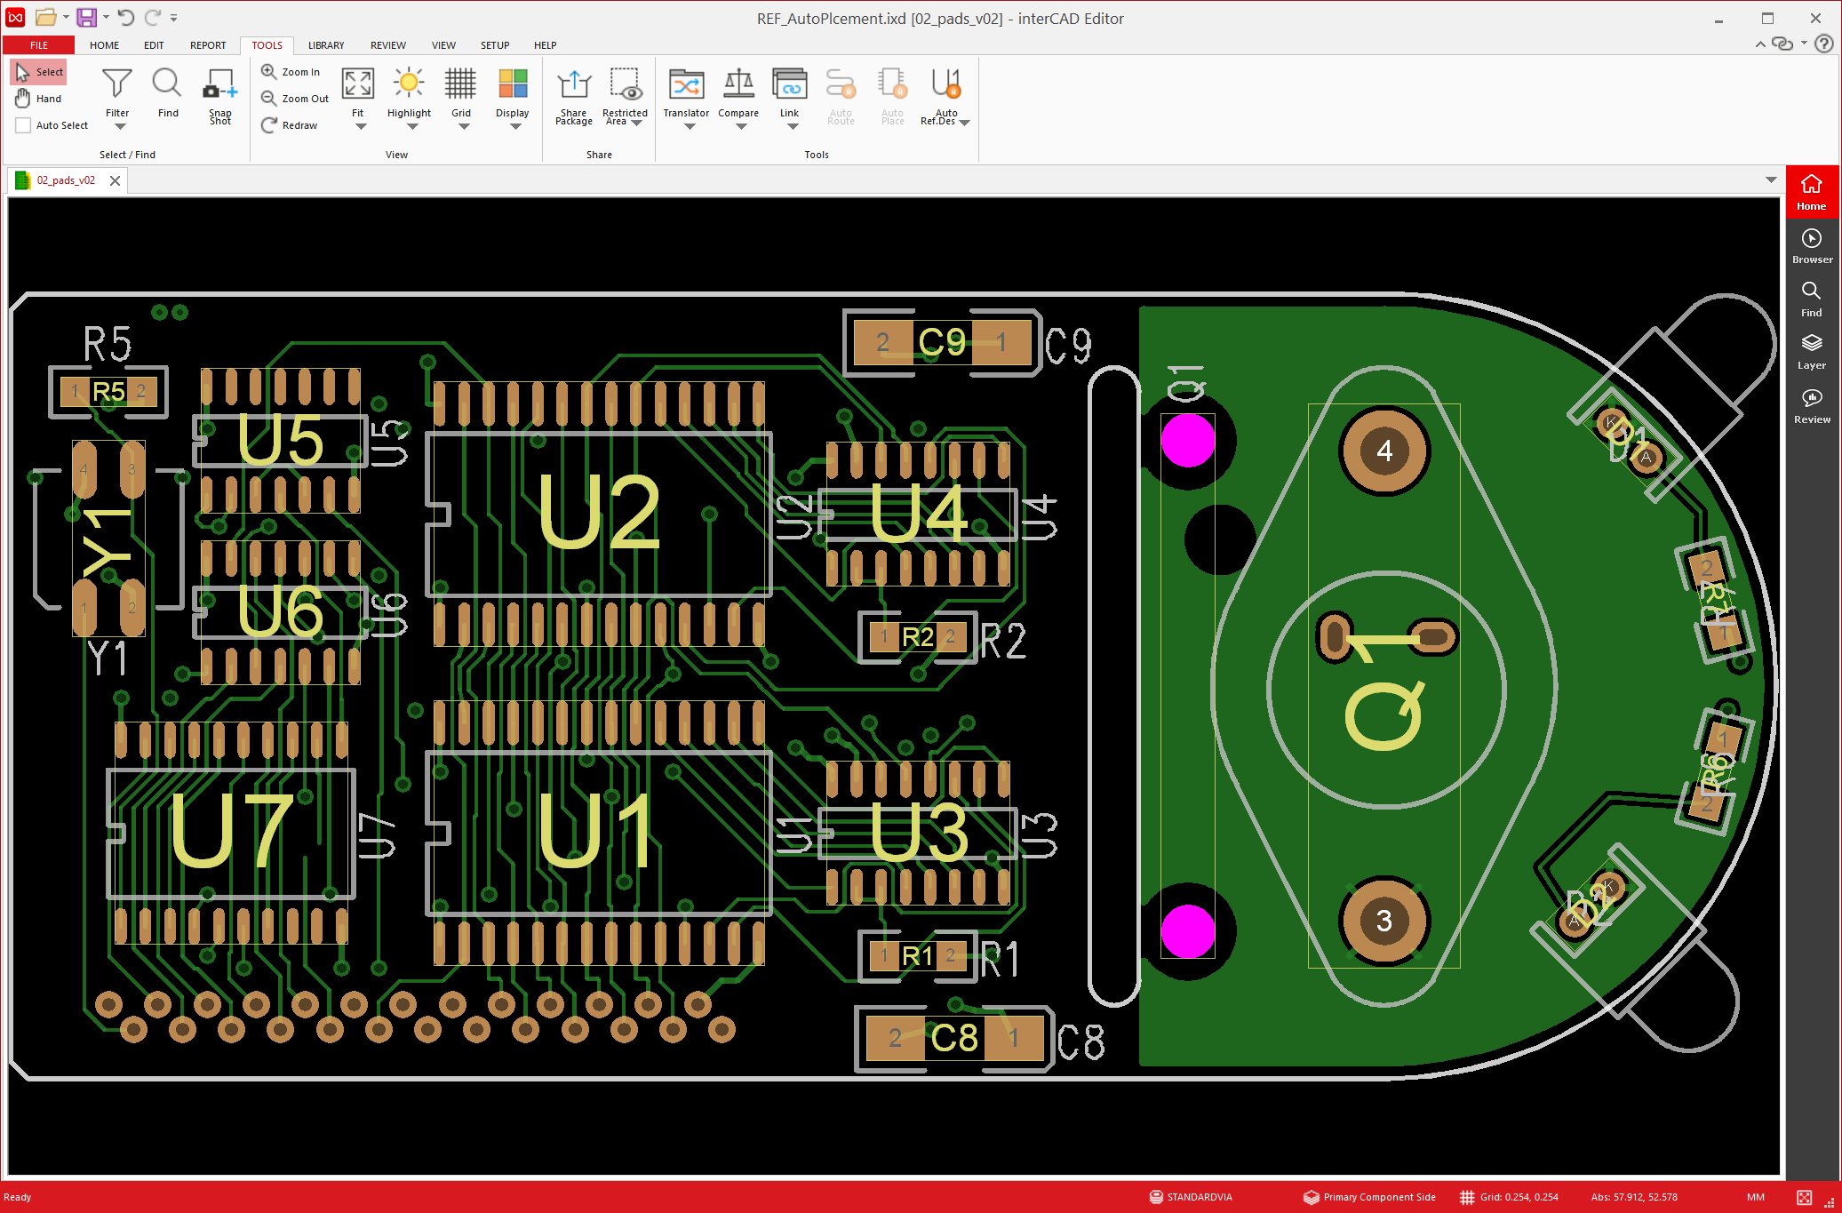Open the LIBRARY ribbon tab
Viewport: 1842px width, 1213px height.
pos(325,45)
